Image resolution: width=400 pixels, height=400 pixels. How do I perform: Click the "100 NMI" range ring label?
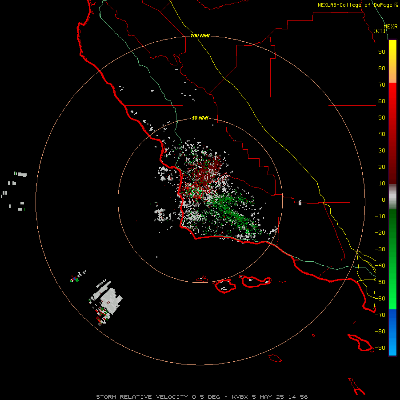pyautogui.click(x=200, y=36)
